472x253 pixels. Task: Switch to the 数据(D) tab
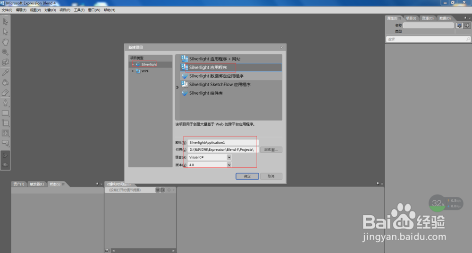445,18
